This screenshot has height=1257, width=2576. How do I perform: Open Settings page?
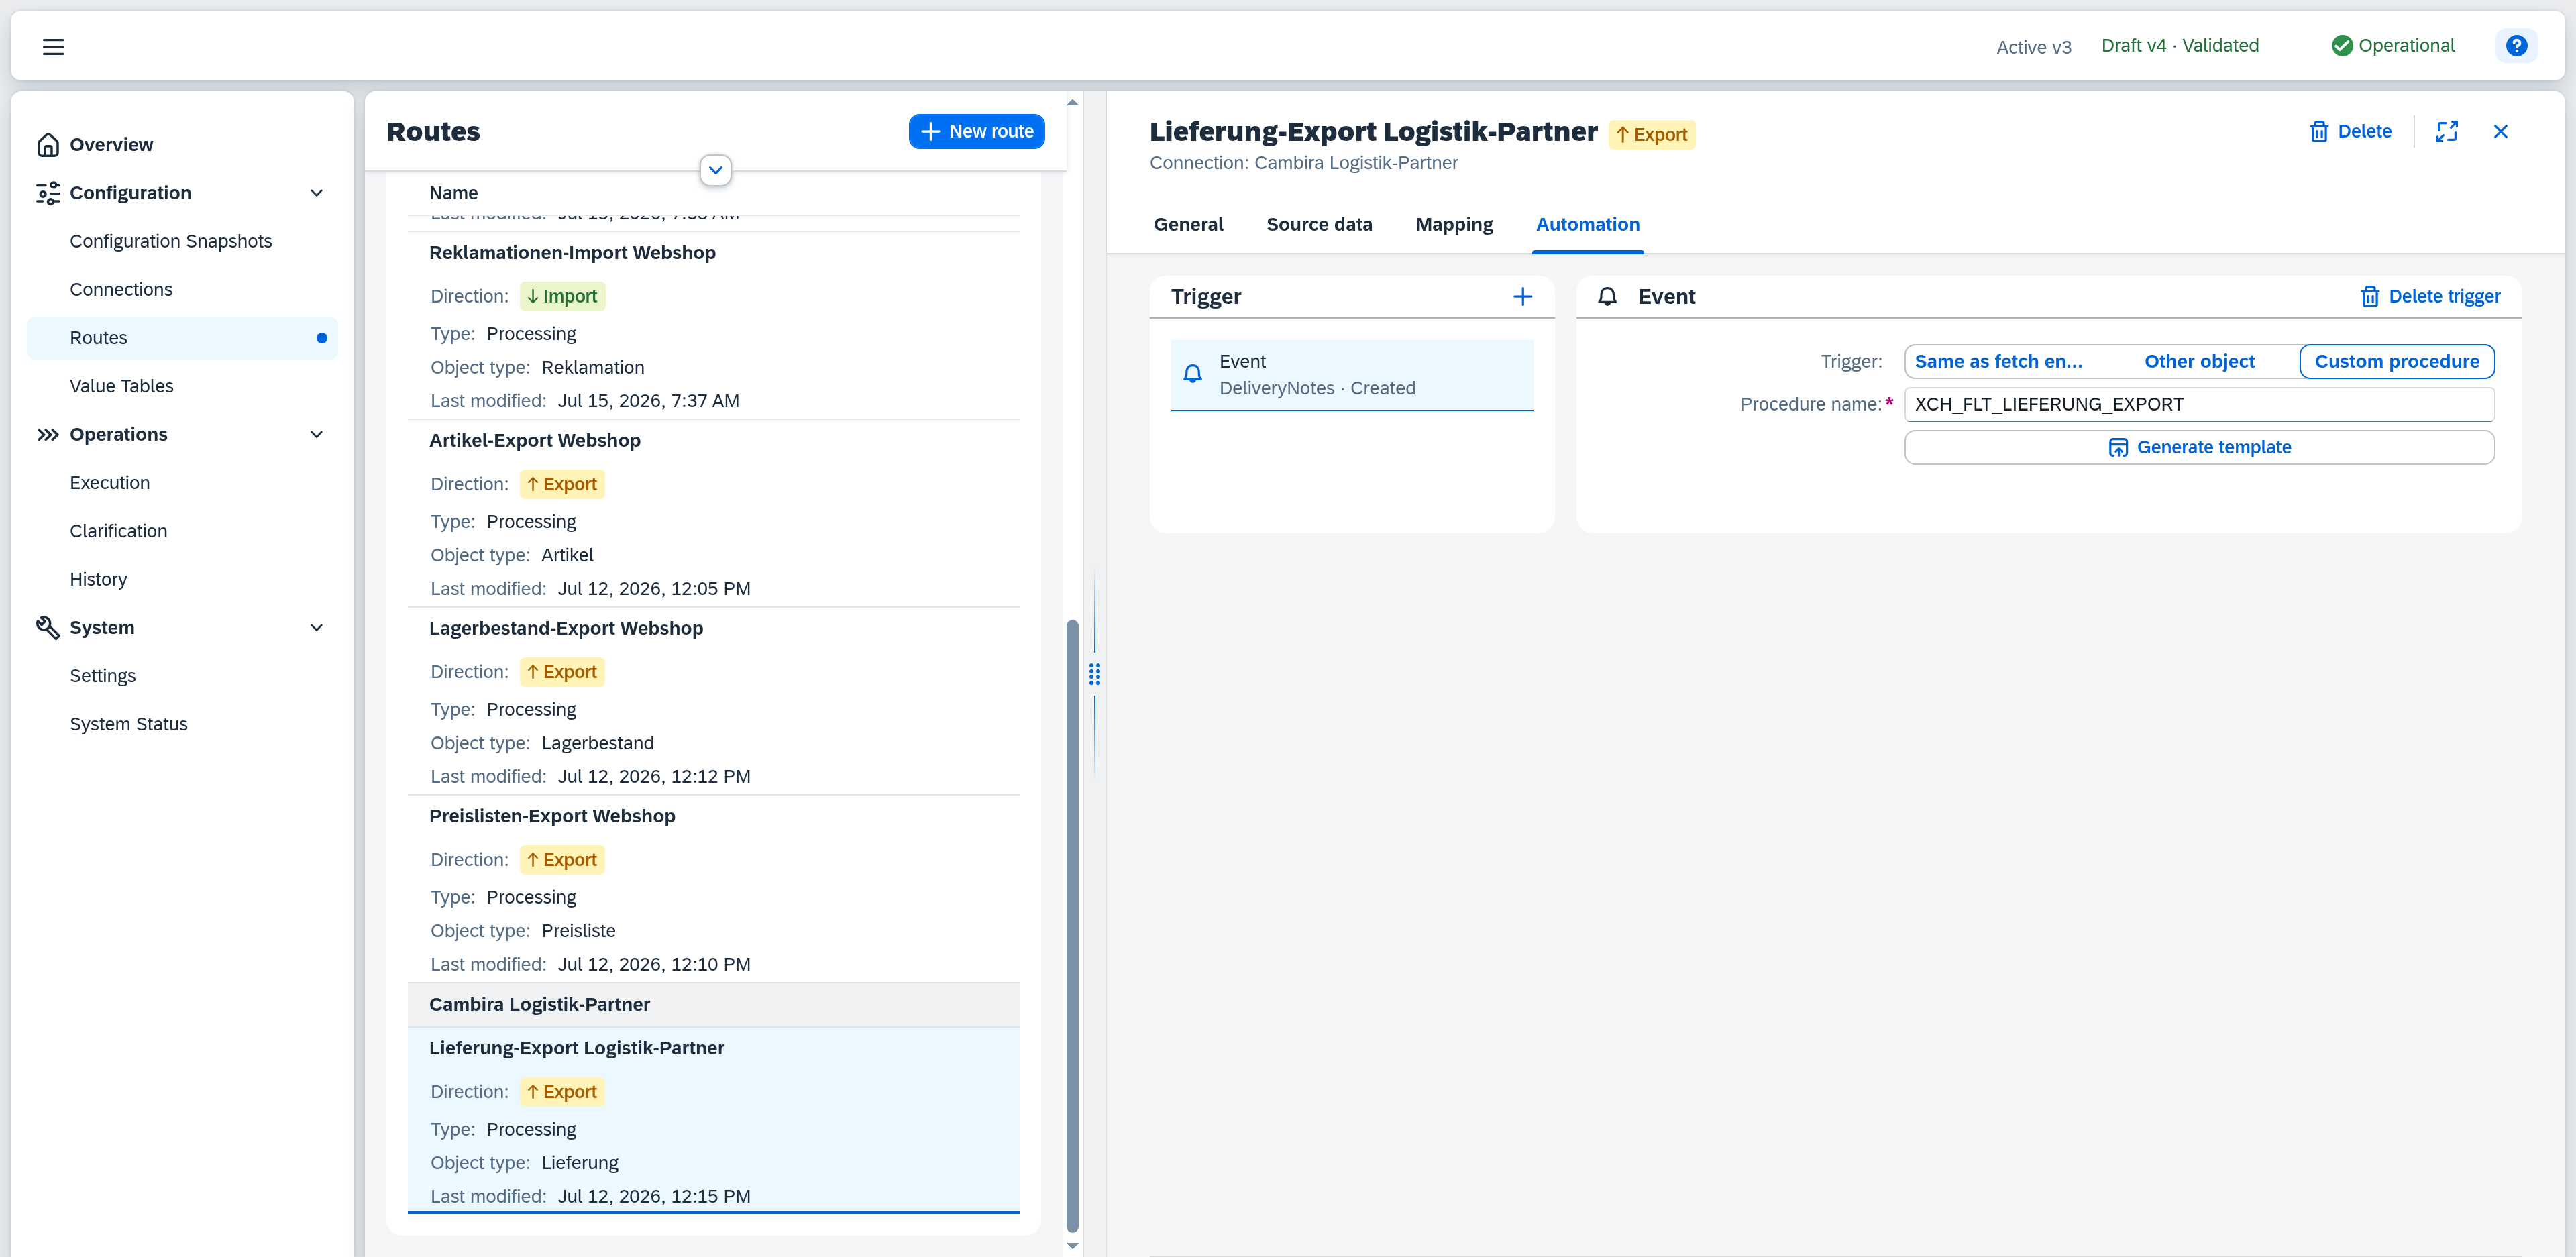point(182,676)
